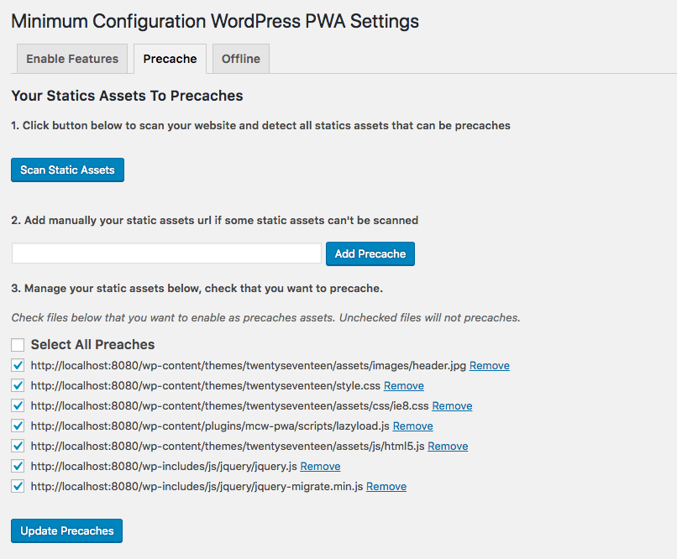This screenshot has height=559, width=677.
Task: Click the Scan Static Assets button
Action: [67, 170]
